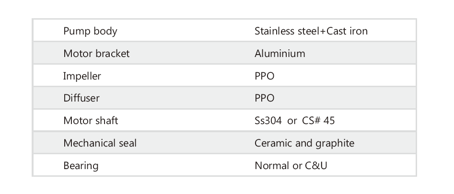This screenshot has width=454, height=194.
Task: Click the Motor shaft row label
Action: [91, 121]
